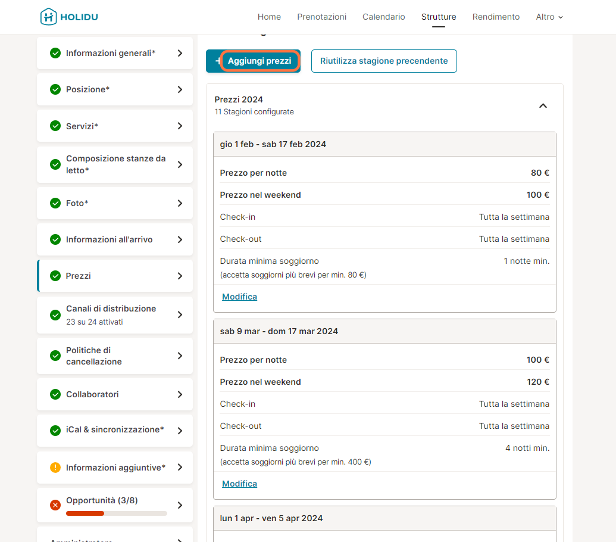Select Opportunità (3/8) sidebar item
The image size is (616, 542).
point(115,505)
